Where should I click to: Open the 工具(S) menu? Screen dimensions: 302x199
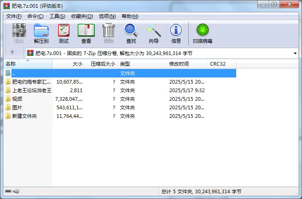[57, 16]
